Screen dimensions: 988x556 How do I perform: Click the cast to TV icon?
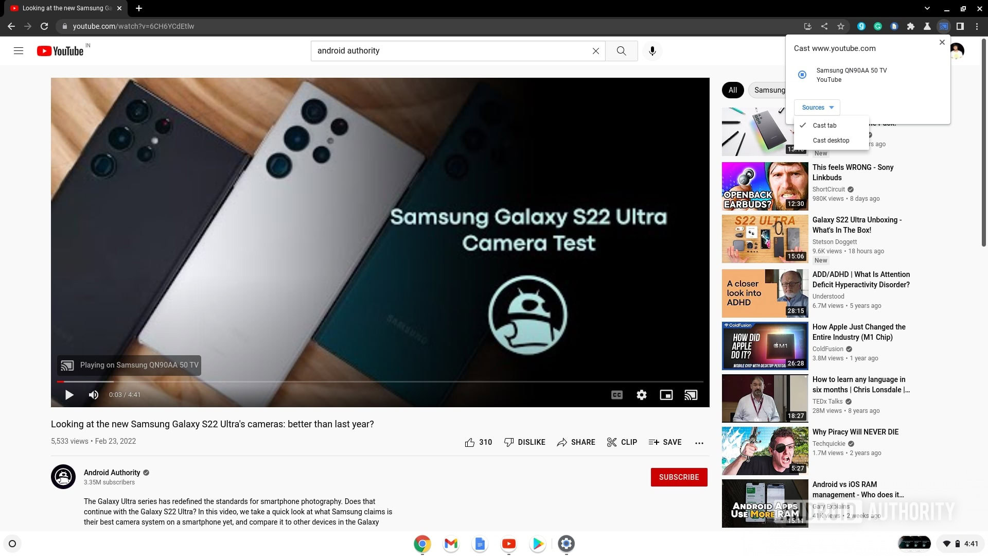691,395
